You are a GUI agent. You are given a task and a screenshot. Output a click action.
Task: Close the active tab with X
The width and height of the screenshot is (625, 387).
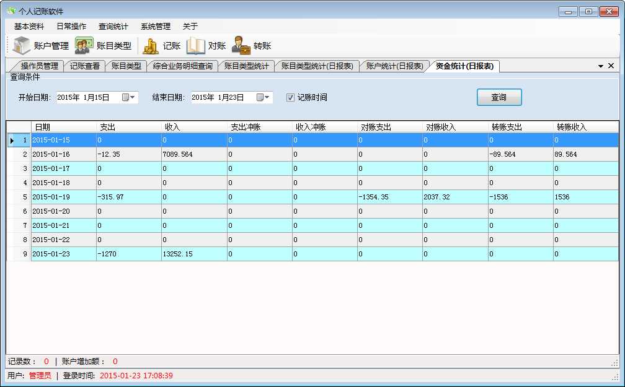(611, 66)
